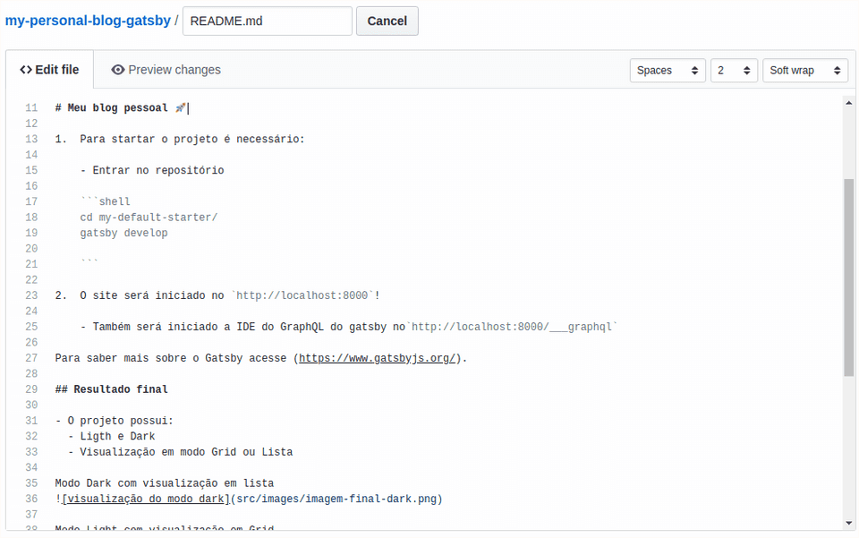Open the Spaces indentation dropdown
Screen dimensions: 859x538
668,69
